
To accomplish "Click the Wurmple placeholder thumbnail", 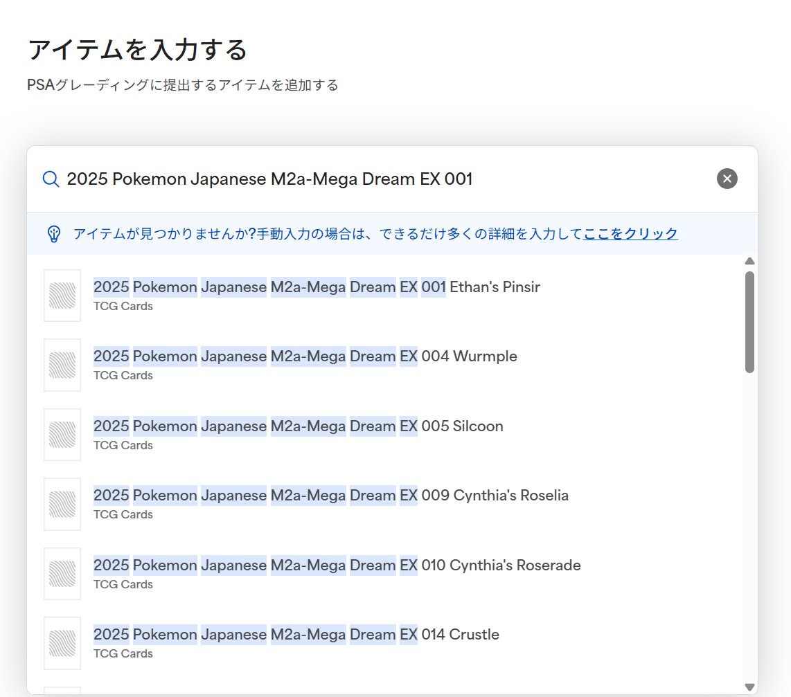I will click(62, 365).
